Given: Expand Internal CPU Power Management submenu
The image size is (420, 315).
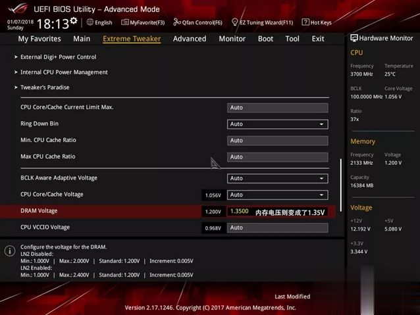Looking at the screenshot, I should pos(64,72).
